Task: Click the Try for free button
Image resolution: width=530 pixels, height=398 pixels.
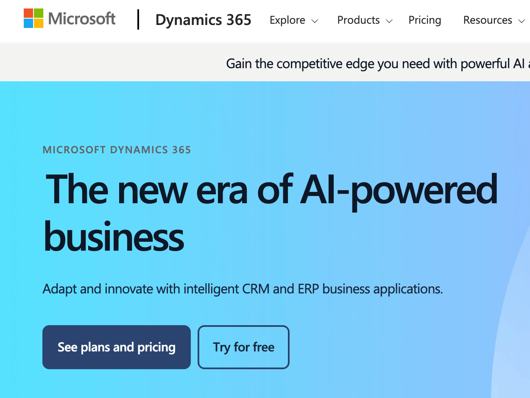Action: [x=244, y=347]
